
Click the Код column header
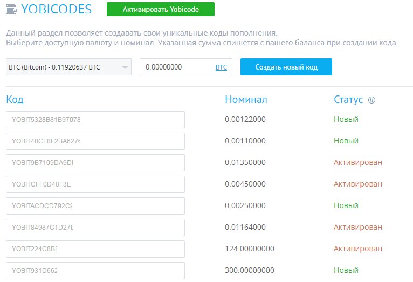15,100
